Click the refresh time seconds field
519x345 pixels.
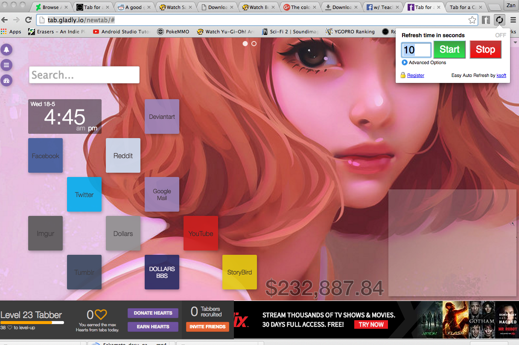click(x=416, y=50)
